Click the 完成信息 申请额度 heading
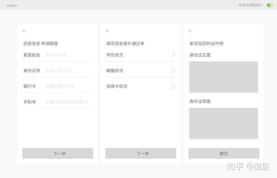Viewport: 277px width, 178px height. point(41,43)
